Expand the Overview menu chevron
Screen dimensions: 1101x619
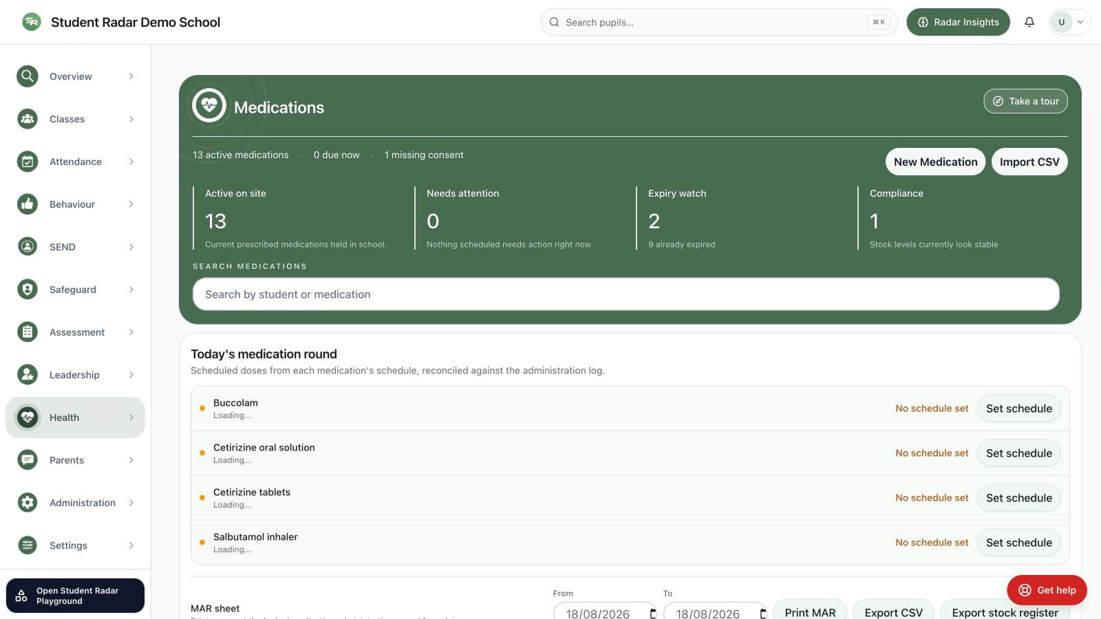(131, 76)
